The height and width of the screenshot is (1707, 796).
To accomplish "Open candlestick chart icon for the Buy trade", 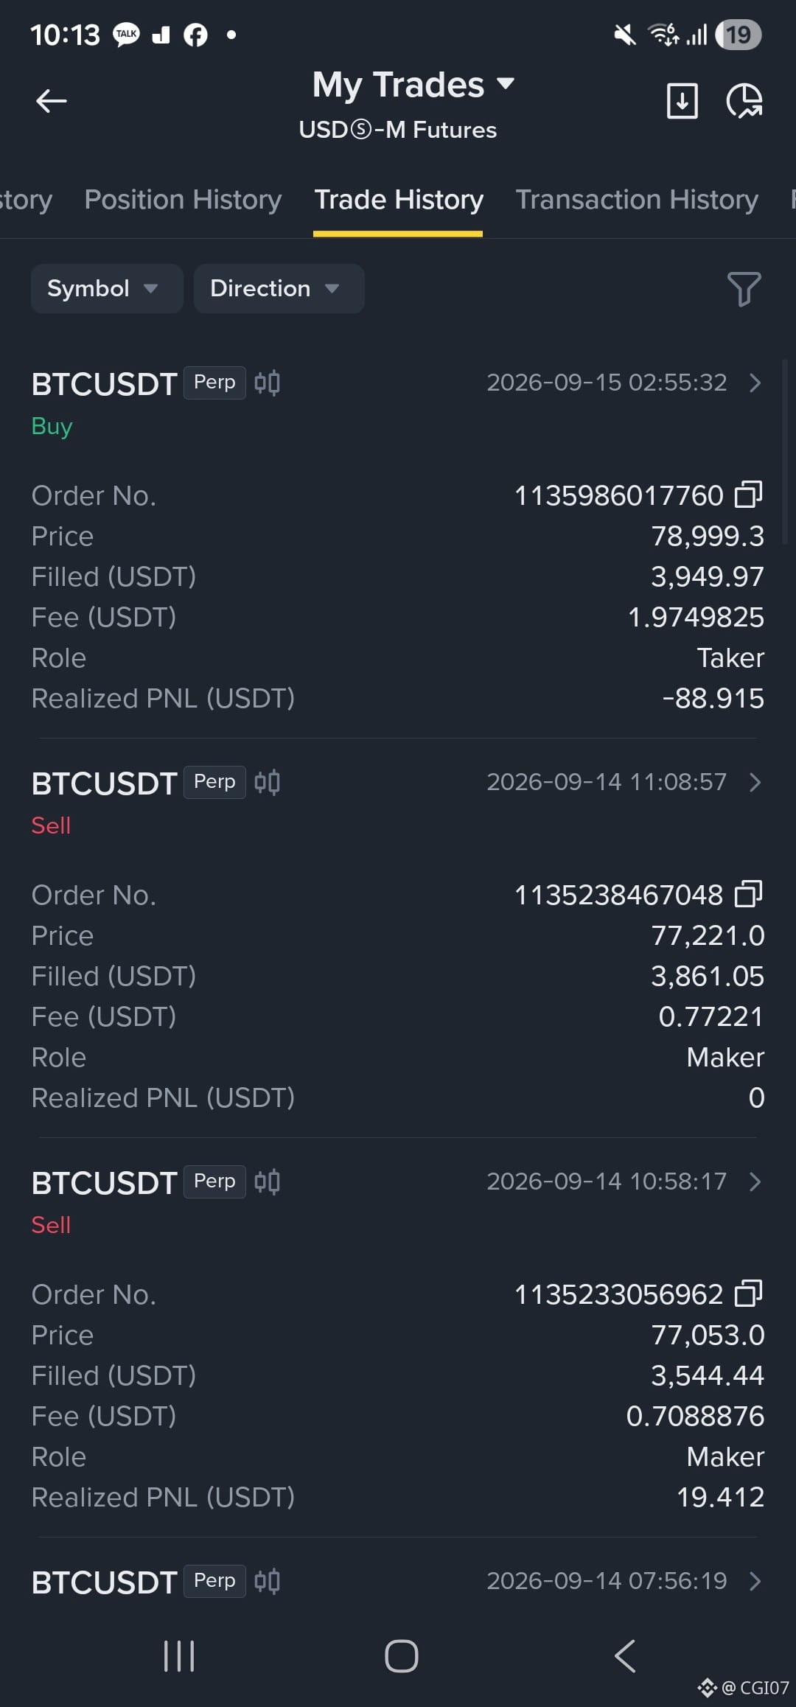I will click(x=267, y=383).
